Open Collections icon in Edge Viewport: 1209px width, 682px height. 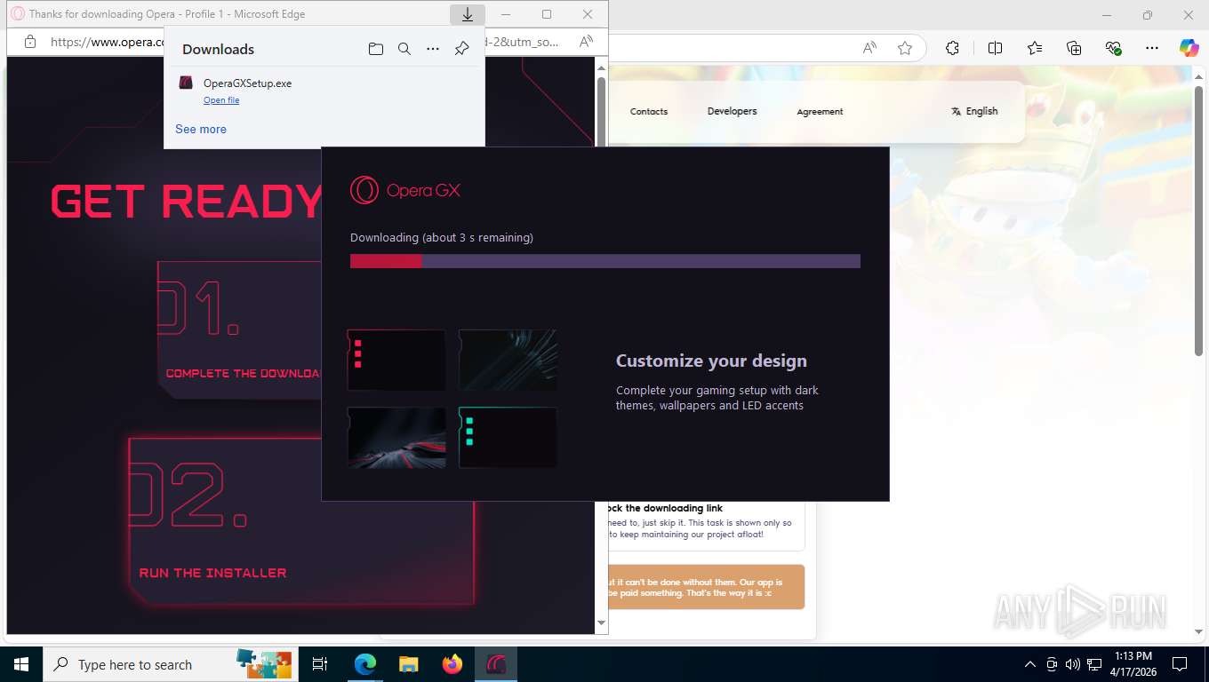click(x=1074, y=48)
